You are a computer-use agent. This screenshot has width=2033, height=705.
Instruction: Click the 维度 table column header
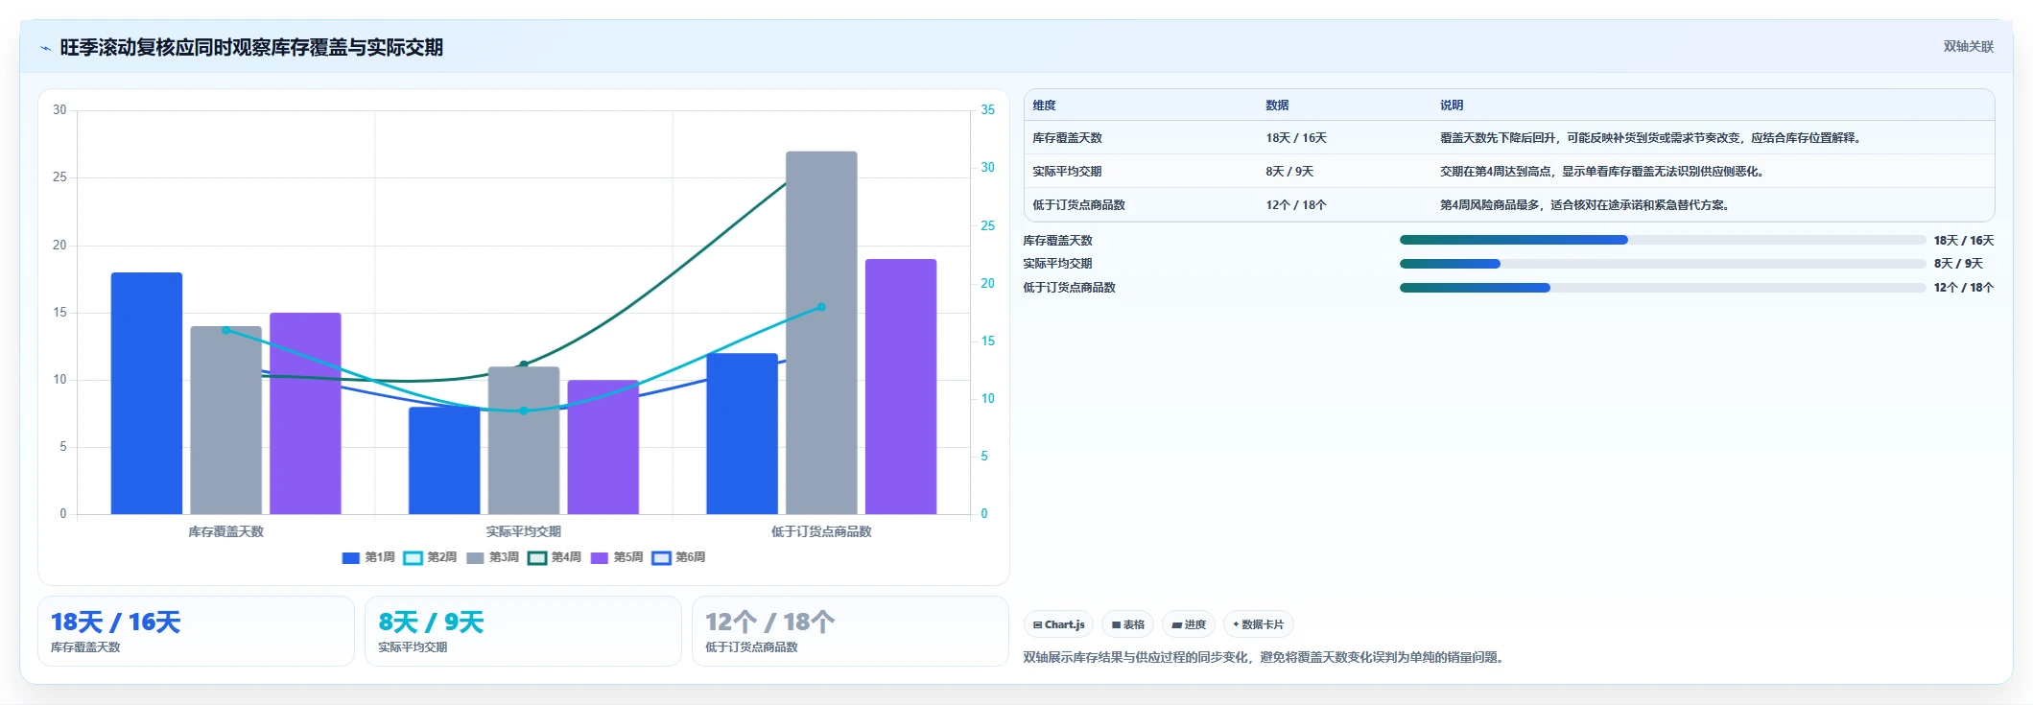[x=1044, y=106]
